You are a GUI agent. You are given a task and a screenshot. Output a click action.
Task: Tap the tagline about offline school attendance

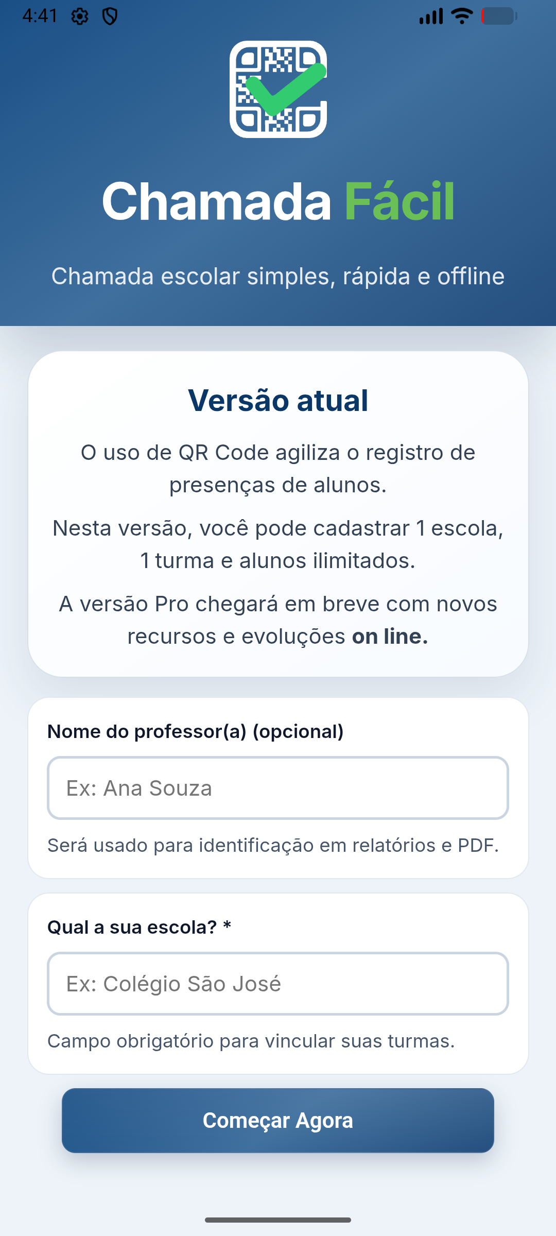coord(278,276)
